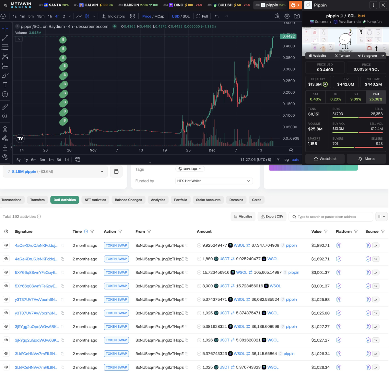The height and width of the screenshot is (374, 389).
Task: Add pippin to Watchlist
Action: 325,159
